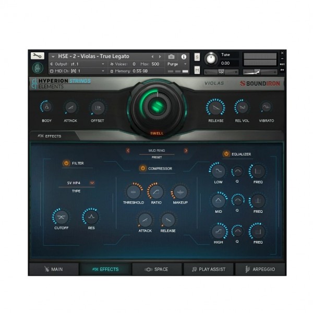Image resolution: width=313 pixels, height=313 pixels.
Task: Solo the instrument with S button
Action: 197,57
